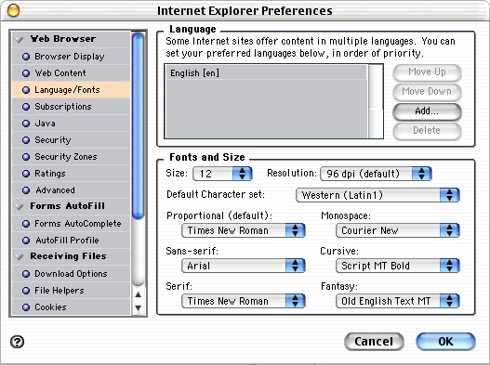Open the Cursive font dropdown
The height and width of the screenshot is (365, 490).
pyautogui.click(x=398, y=266)
